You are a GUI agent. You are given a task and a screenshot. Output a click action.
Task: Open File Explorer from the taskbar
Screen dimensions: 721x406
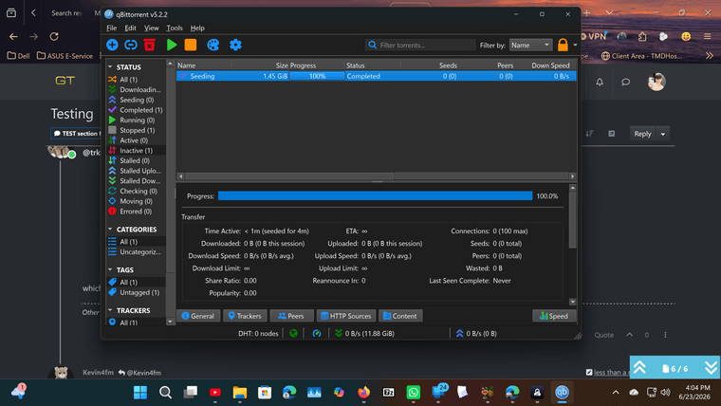[240, 392]
